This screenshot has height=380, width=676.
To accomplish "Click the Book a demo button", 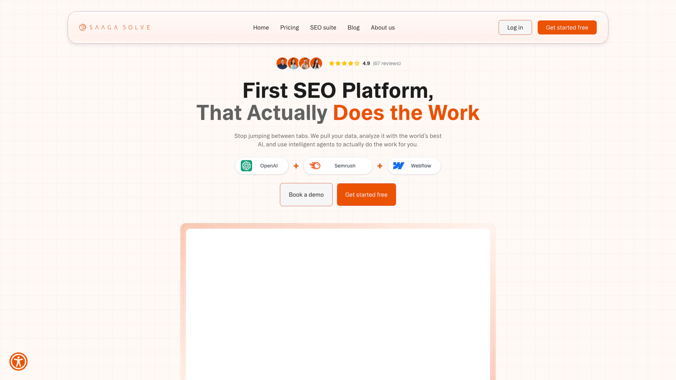I will pos(306,195).
